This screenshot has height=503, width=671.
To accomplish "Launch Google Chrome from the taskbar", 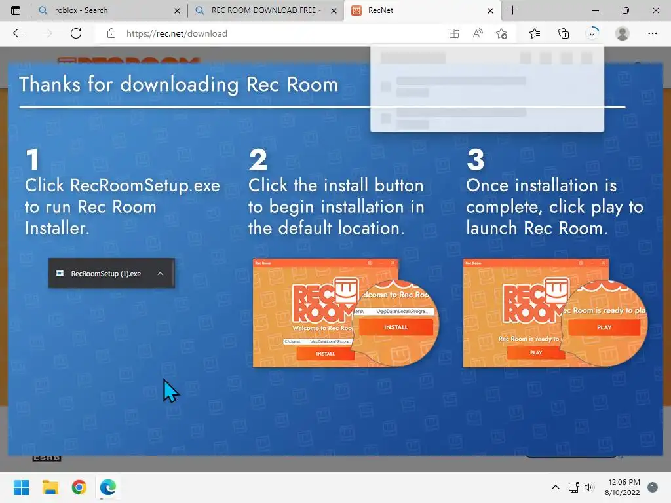I will point(79,487).
